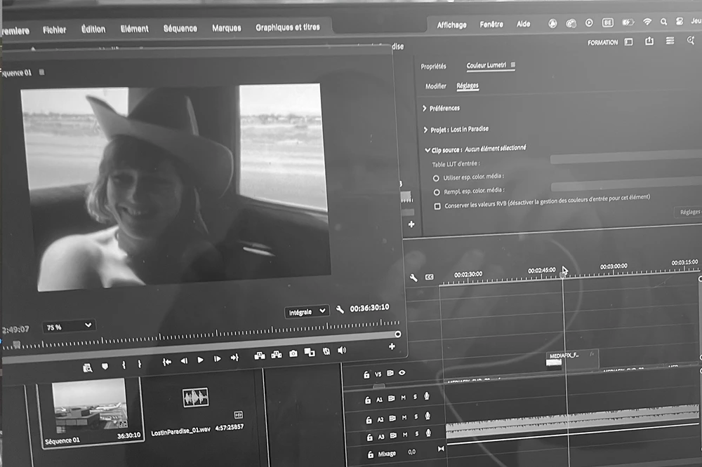
Task: Open the Édition menu
Action: 93,29
